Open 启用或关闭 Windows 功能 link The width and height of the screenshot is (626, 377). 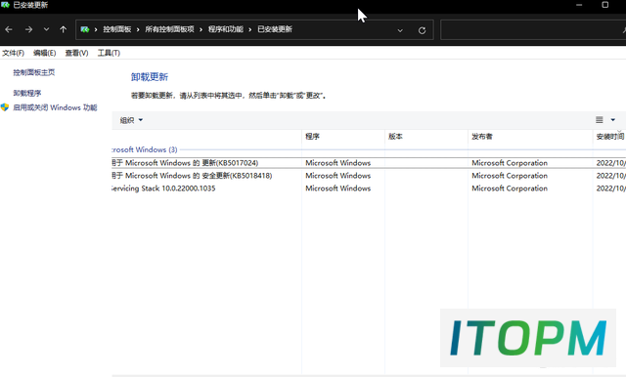pos(55,107)
